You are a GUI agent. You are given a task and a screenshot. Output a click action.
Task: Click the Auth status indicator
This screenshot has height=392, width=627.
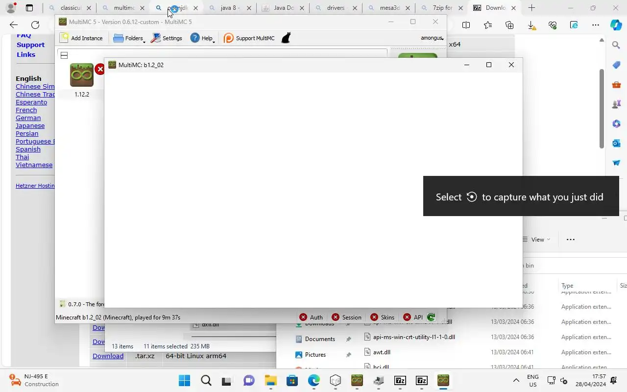pyautogui.click(x=311, y=317)
